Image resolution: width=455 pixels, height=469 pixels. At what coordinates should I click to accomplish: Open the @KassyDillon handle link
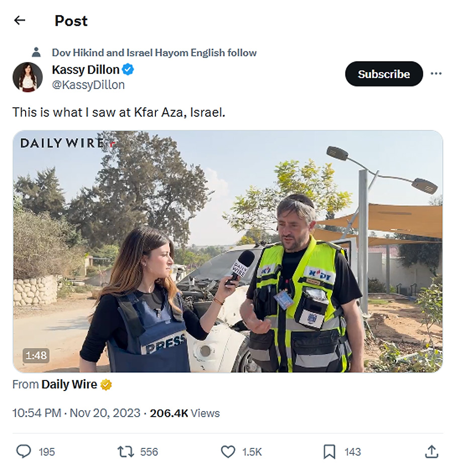click(x=88, y=85)
